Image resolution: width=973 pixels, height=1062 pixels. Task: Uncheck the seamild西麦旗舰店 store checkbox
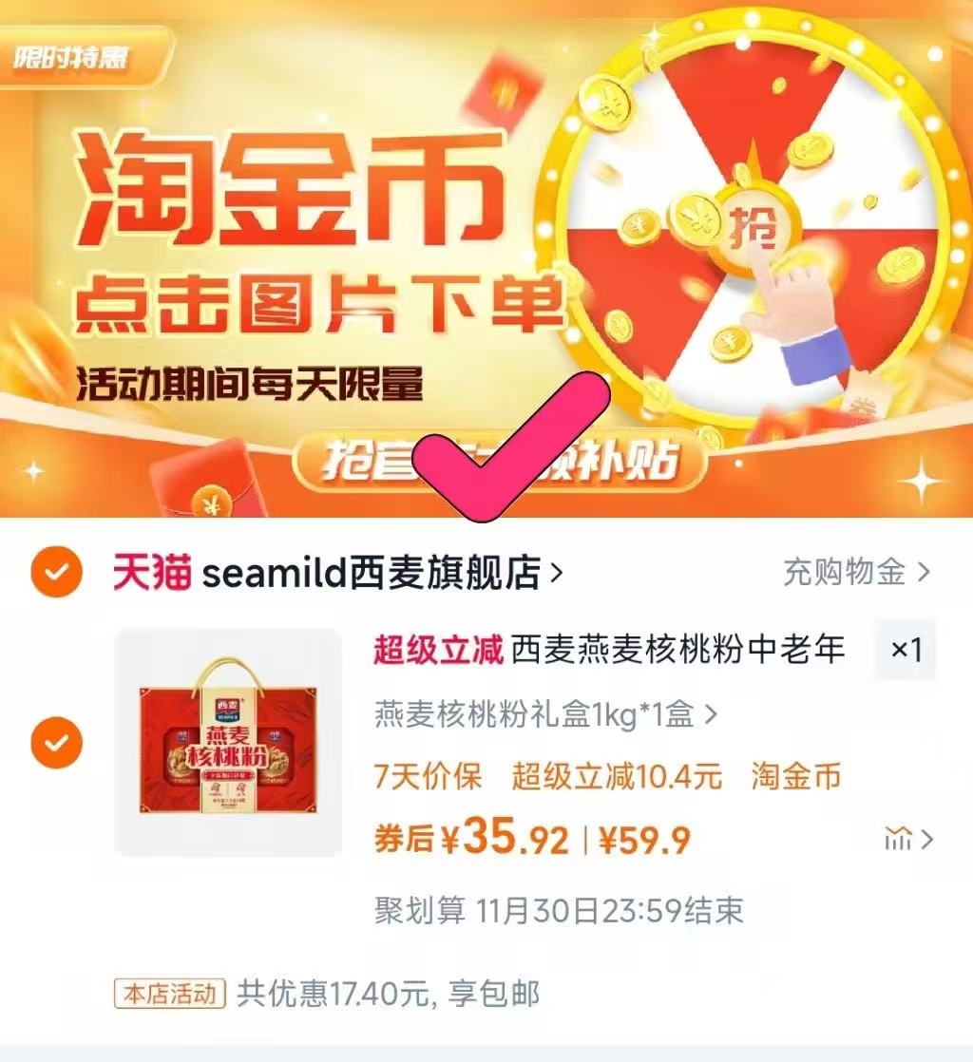coord(57,572)
